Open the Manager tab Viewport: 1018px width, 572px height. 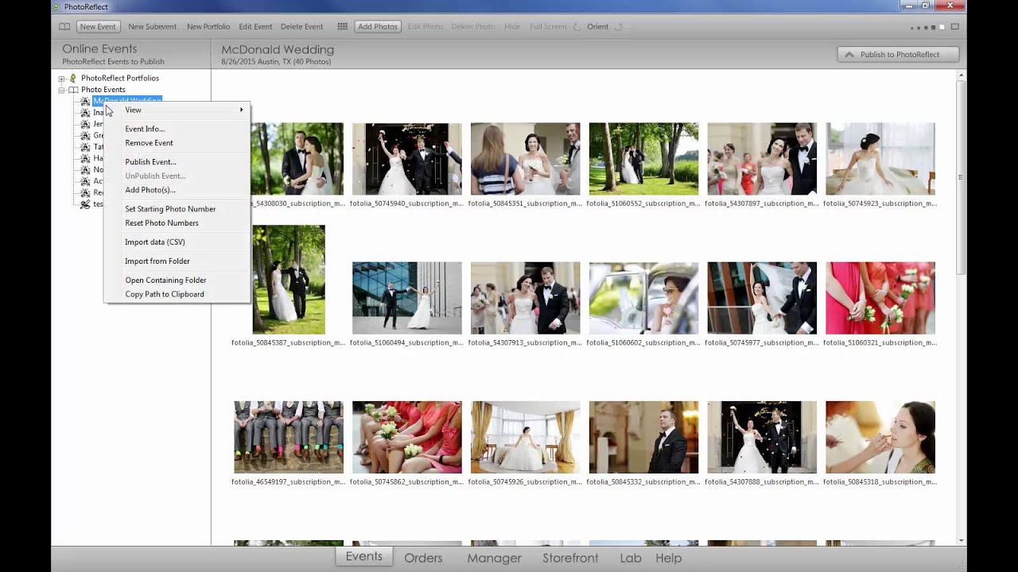coord(494,558)
